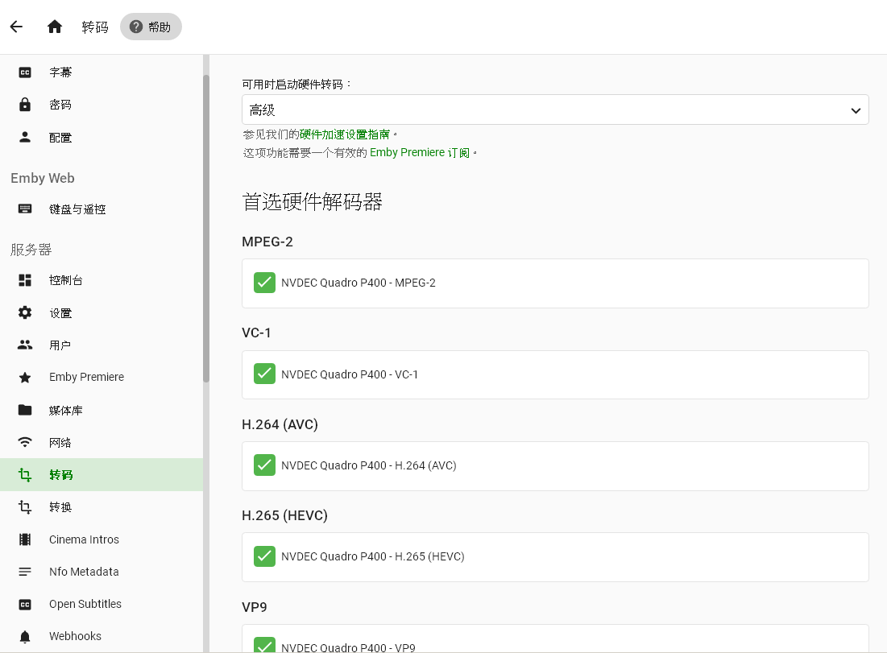Uncheck NVDEC Quadro P400 - H.265 (HEVC) decoder
887x653 pixels.
point(264,556)
